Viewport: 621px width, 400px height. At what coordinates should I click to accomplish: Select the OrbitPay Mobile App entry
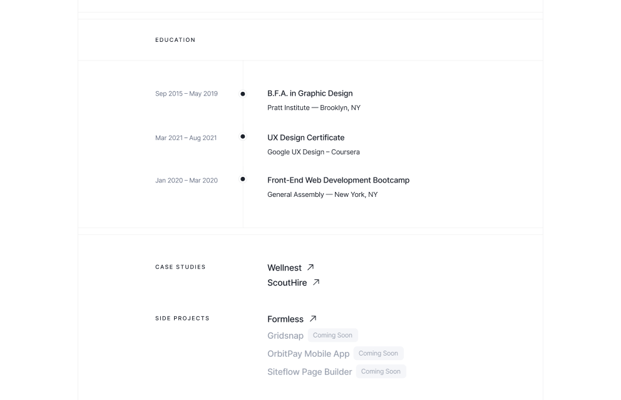(x=308, y=353)
